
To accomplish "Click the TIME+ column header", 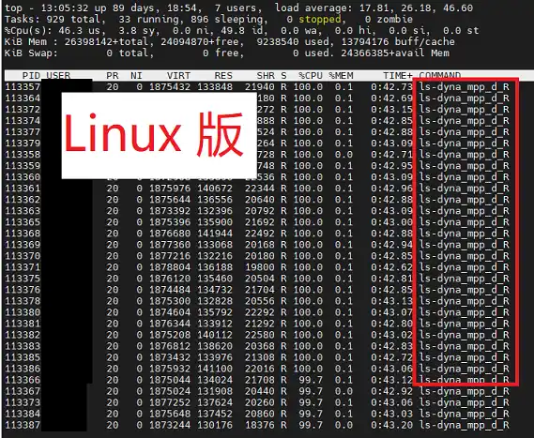I will (x=397, y=75).
